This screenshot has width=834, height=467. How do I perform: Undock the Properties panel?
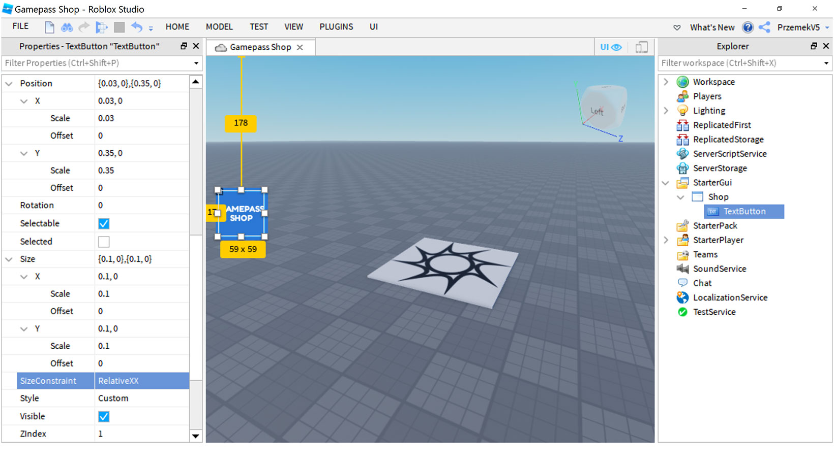(x=184, y=46)
